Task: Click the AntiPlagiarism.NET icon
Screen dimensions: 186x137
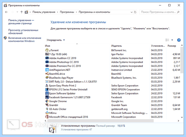Action: (x=47, y=70)
